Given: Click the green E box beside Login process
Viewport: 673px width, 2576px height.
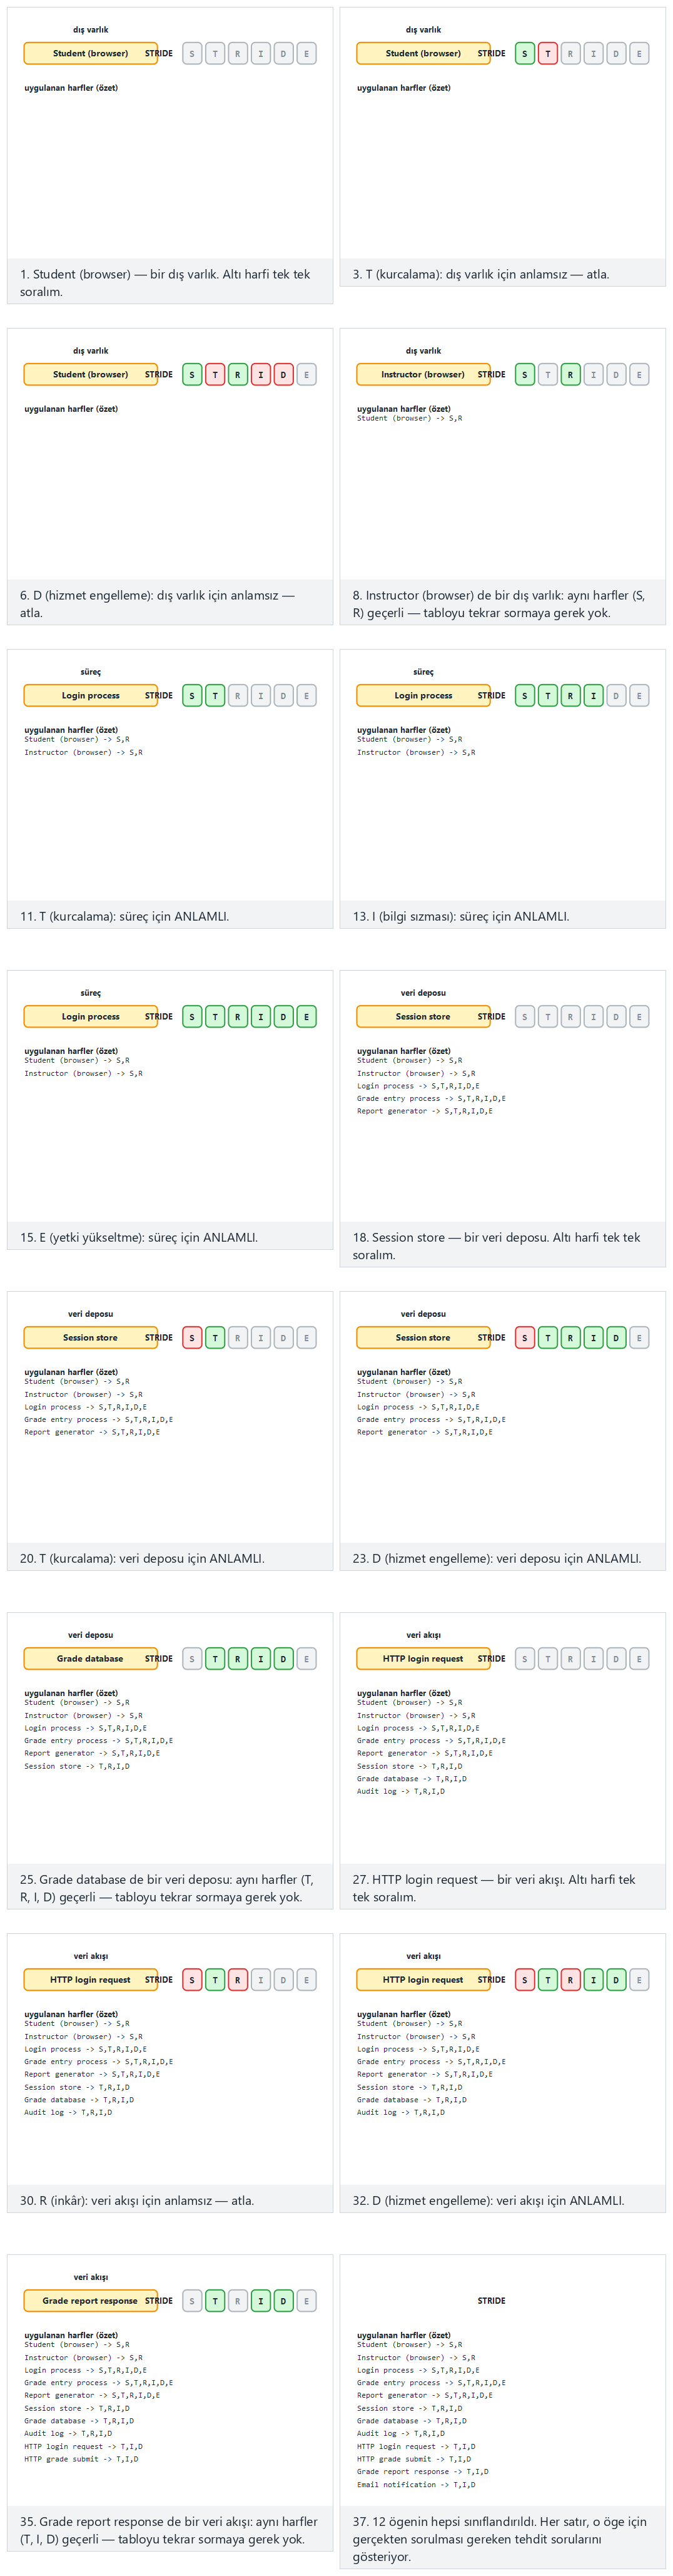Looking at the screenshot, I should [306, 1016].
